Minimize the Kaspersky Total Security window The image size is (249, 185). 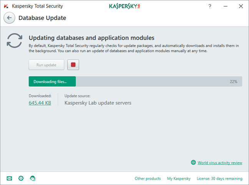226,6
